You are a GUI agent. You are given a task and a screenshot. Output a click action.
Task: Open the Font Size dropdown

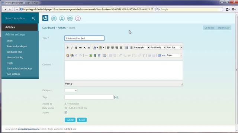click(x=174, y=48)
